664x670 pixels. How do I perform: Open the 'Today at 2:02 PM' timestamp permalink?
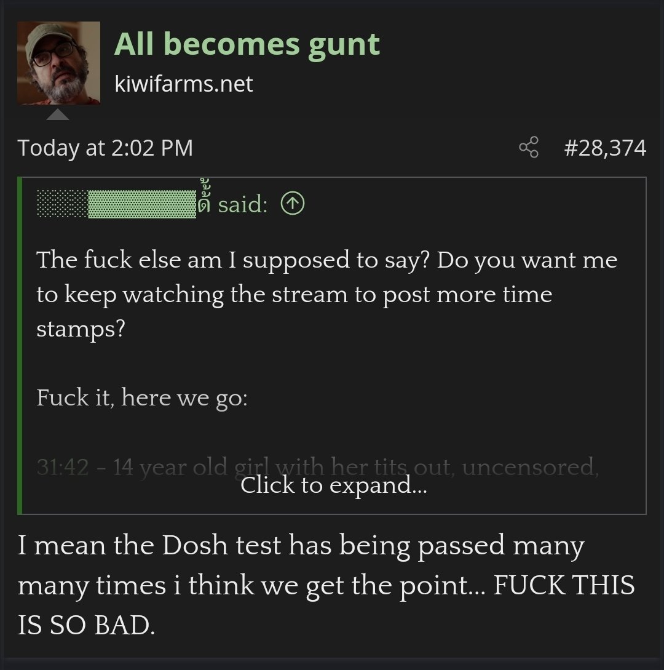pos(105,148)
